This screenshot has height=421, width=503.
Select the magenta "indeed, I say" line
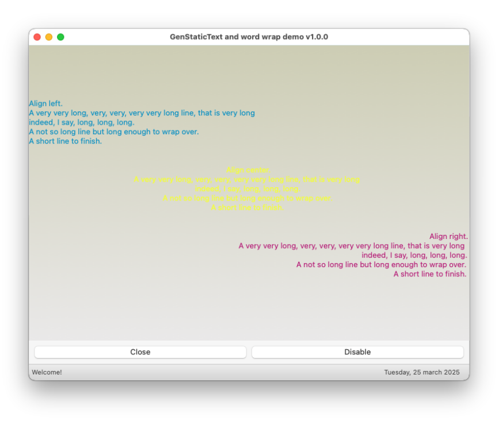(414, 255)
